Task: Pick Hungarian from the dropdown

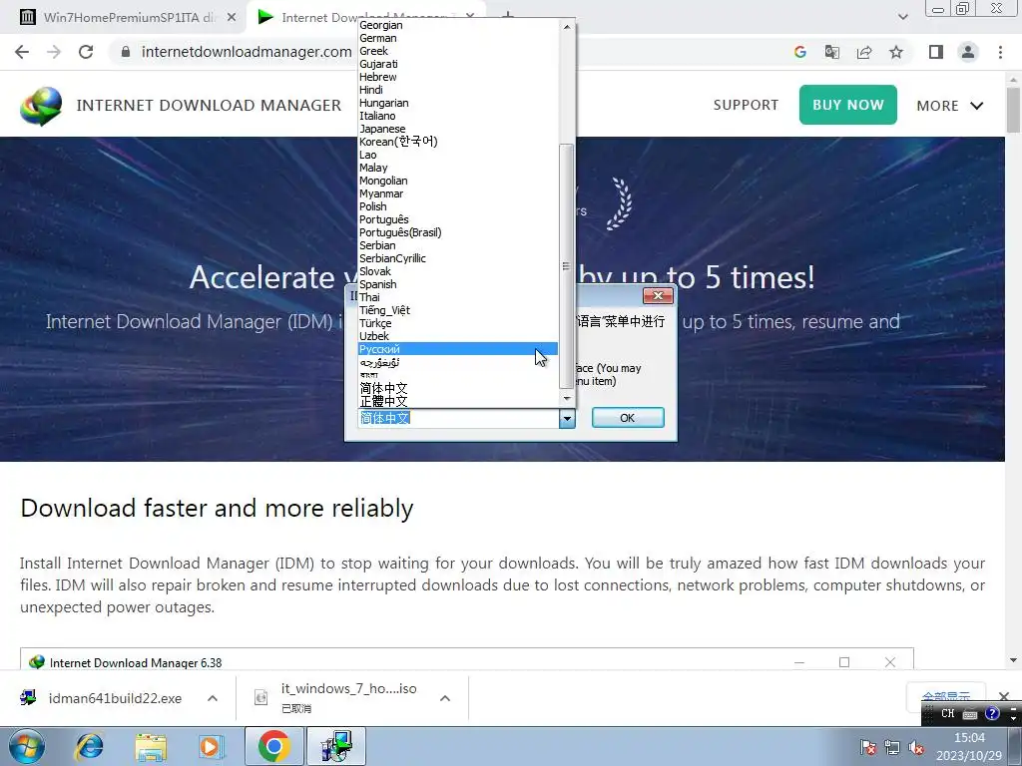Action: pos(457,103)
